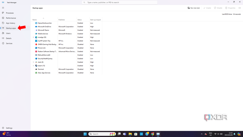243x137 pixels.
Task: Click the RtkAudUService64 icon
Action: click(36, 55)
